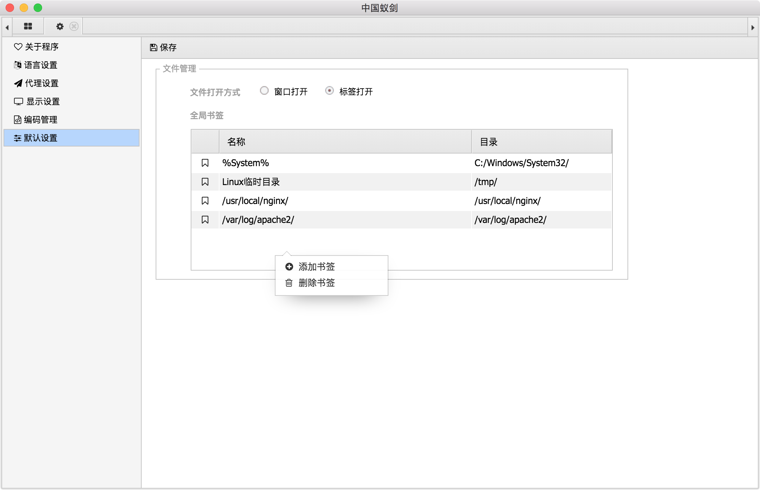Click 添加书签 in context menu

pos(317,267)
